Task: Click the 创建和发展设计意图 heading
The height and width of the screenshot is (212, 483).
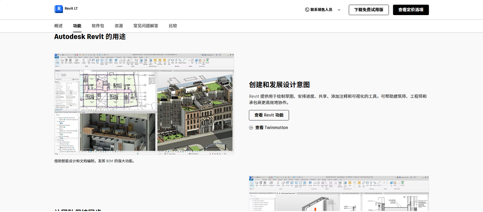Action: point(279,85)
